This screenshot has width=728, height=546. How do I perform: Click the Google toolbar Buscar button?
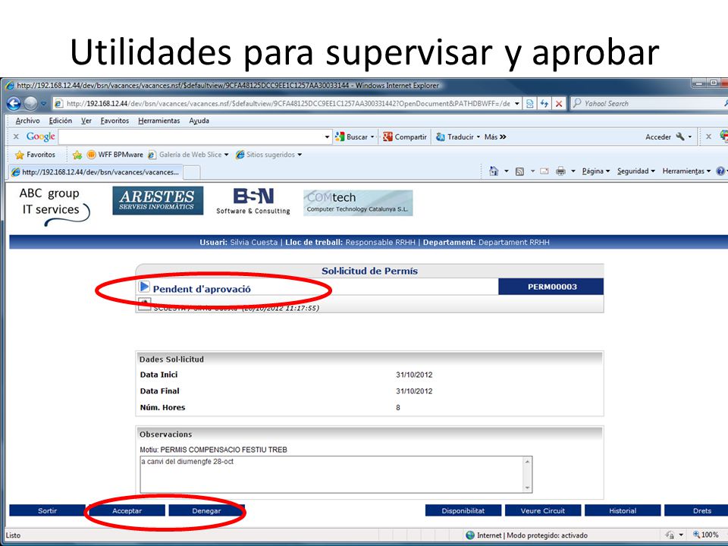354,136
